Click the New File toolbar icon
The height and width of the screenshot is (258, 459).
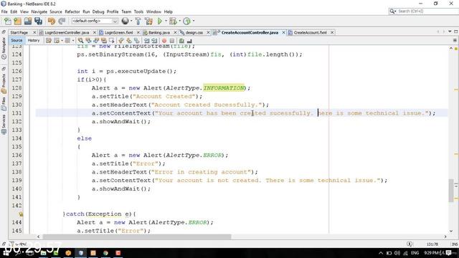[x=8, y=21]
